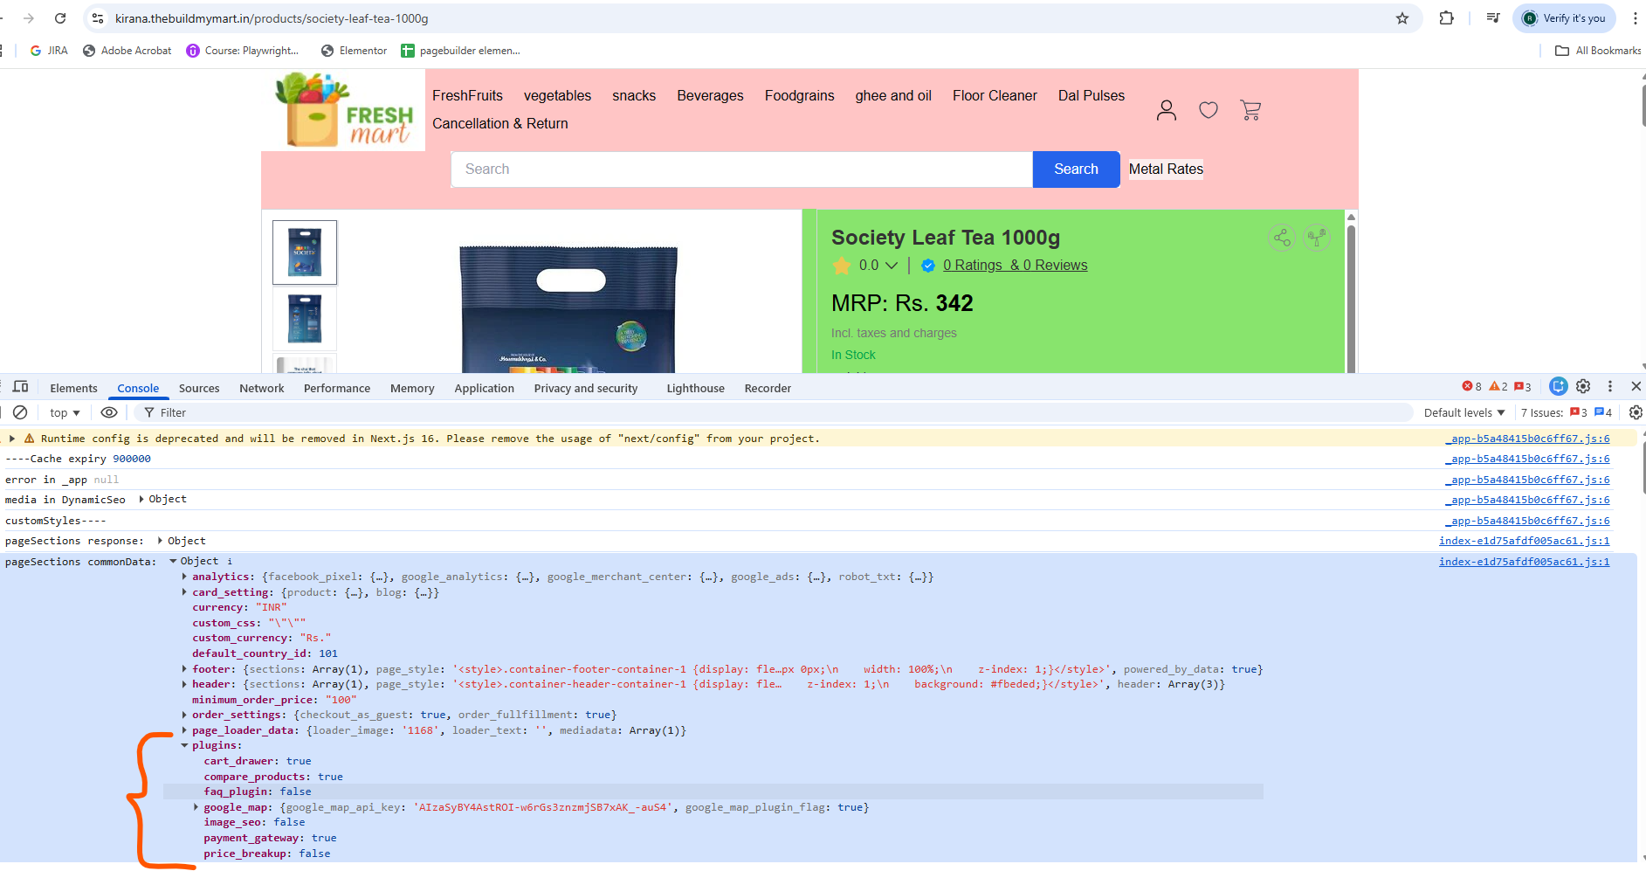
Task: Open the Application tab
Action: (485, 388)
